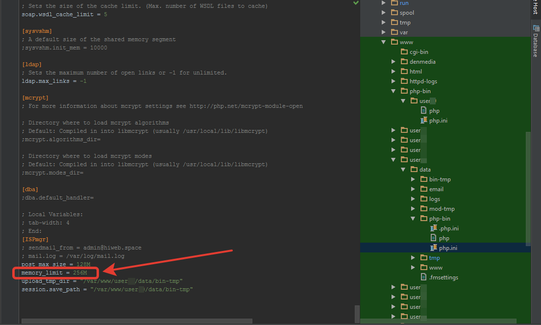
Task: Expand the bin-tmp folder
Action: click(413, 179)
